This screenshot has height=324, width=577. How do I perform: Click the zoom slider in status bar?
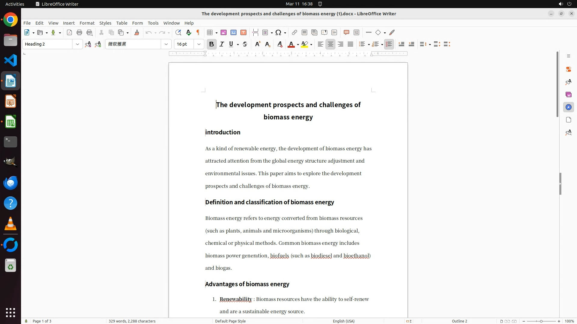tap(541, 321)
